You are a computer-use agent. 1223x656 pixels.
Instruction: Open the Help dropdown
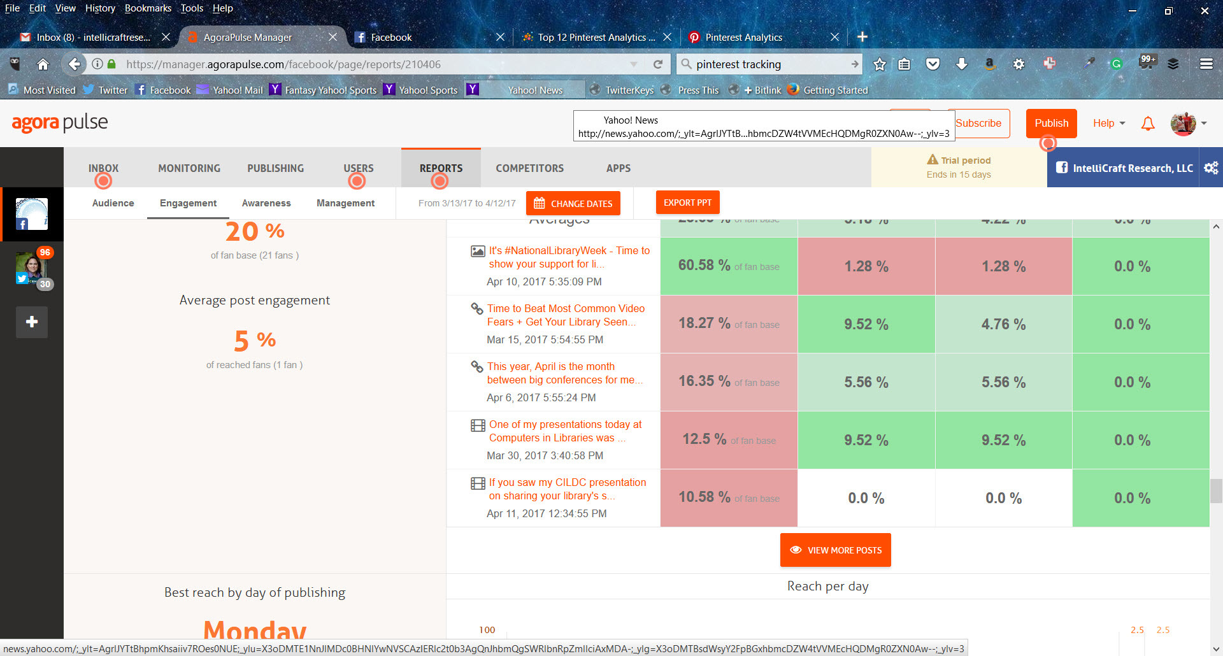pos(1109,123)
